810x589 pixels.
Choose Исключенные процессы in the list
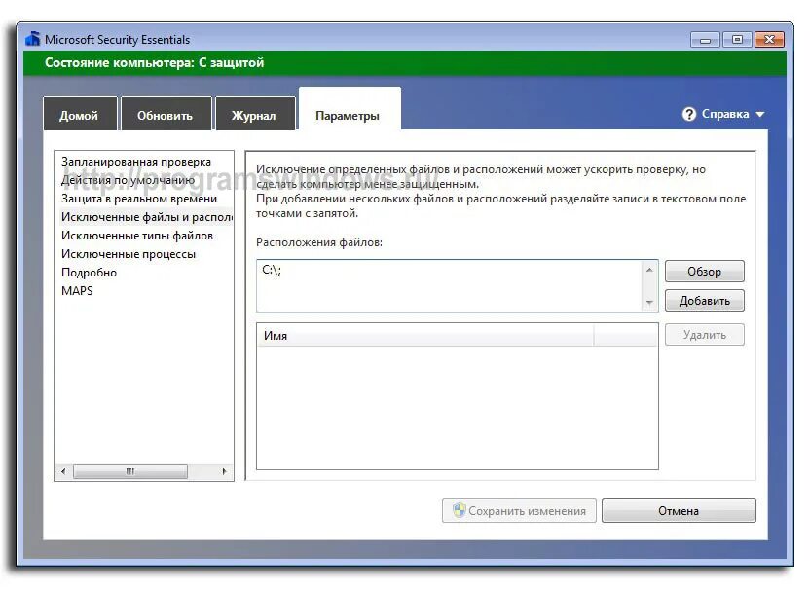(129, 254)
